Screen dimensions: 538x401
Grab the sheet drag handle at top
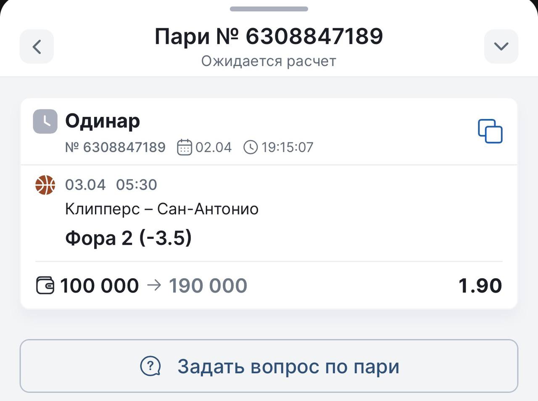269,9
